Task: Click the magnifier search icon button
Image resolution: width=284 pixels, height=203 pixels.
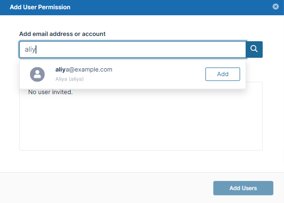Action: (254, 49)
